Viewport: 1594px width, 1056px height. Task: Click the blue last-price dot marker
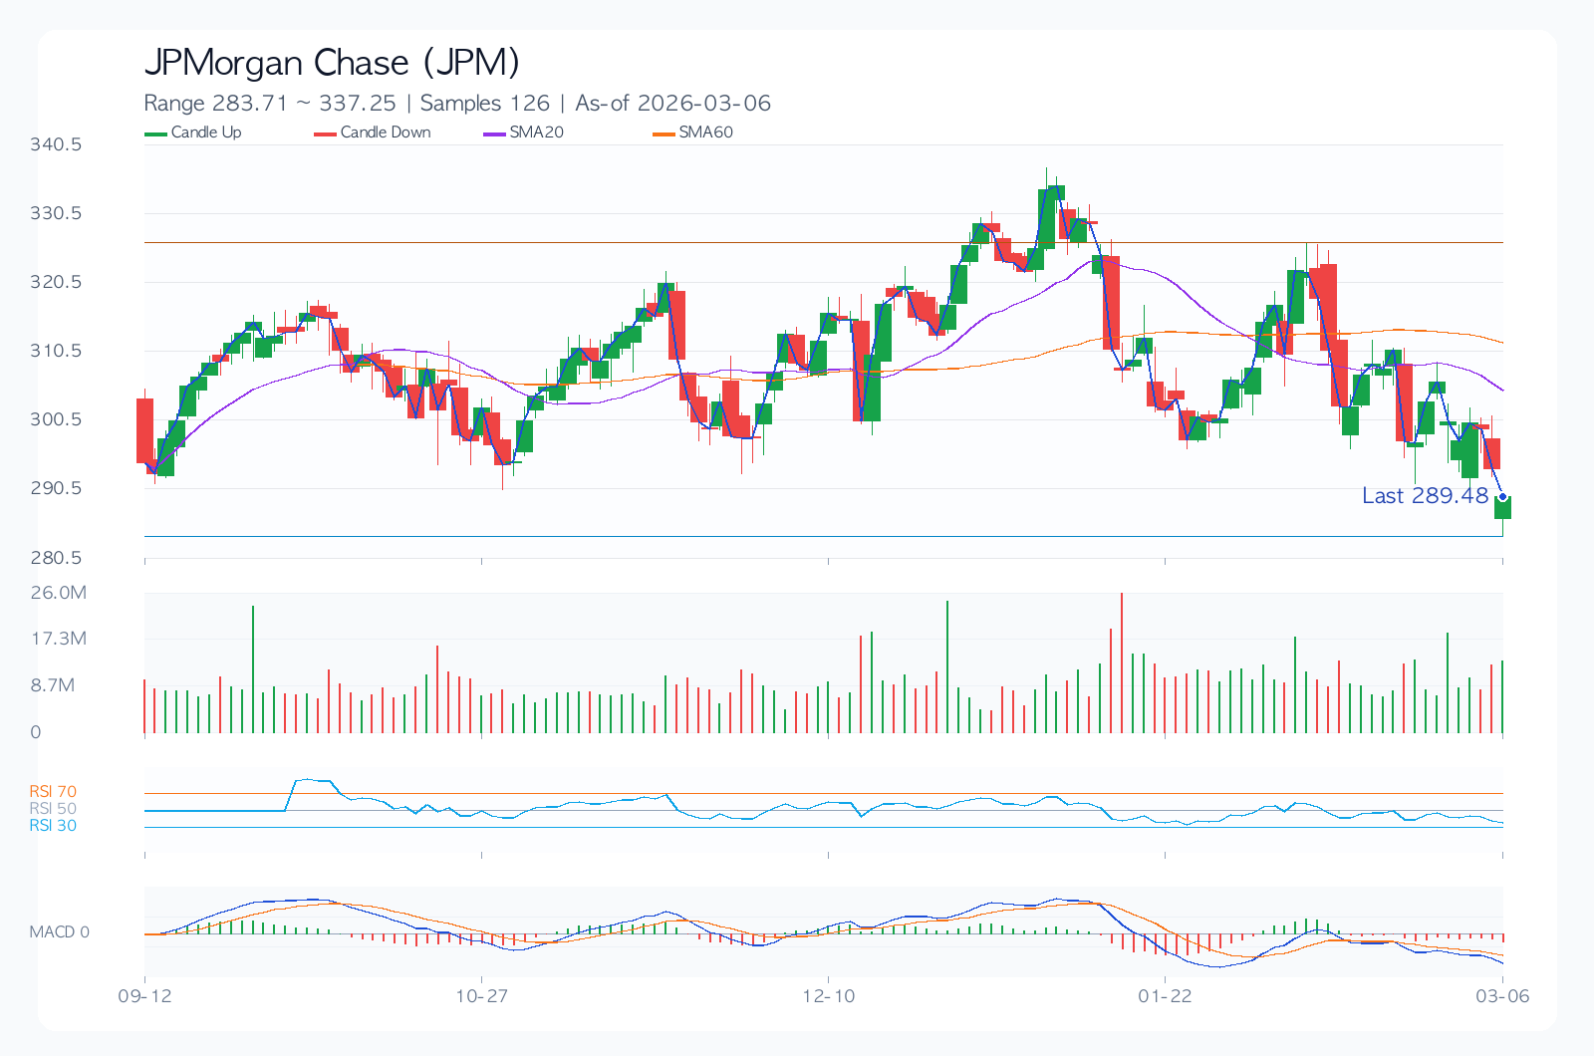coord(1502,496)
